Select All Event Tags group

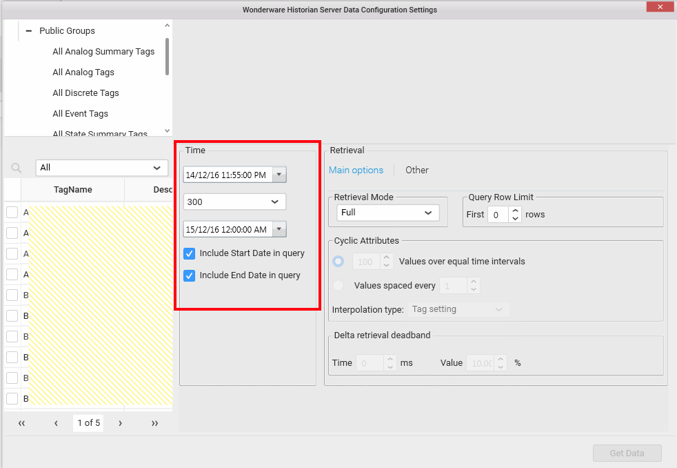click(80, 114)
